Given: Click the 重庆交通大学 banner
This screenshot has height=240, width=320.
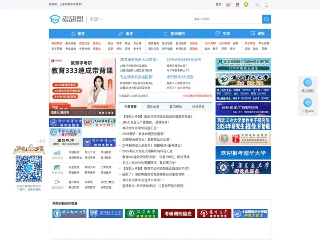Looking at the screenshot, I should tap(243, 168).
